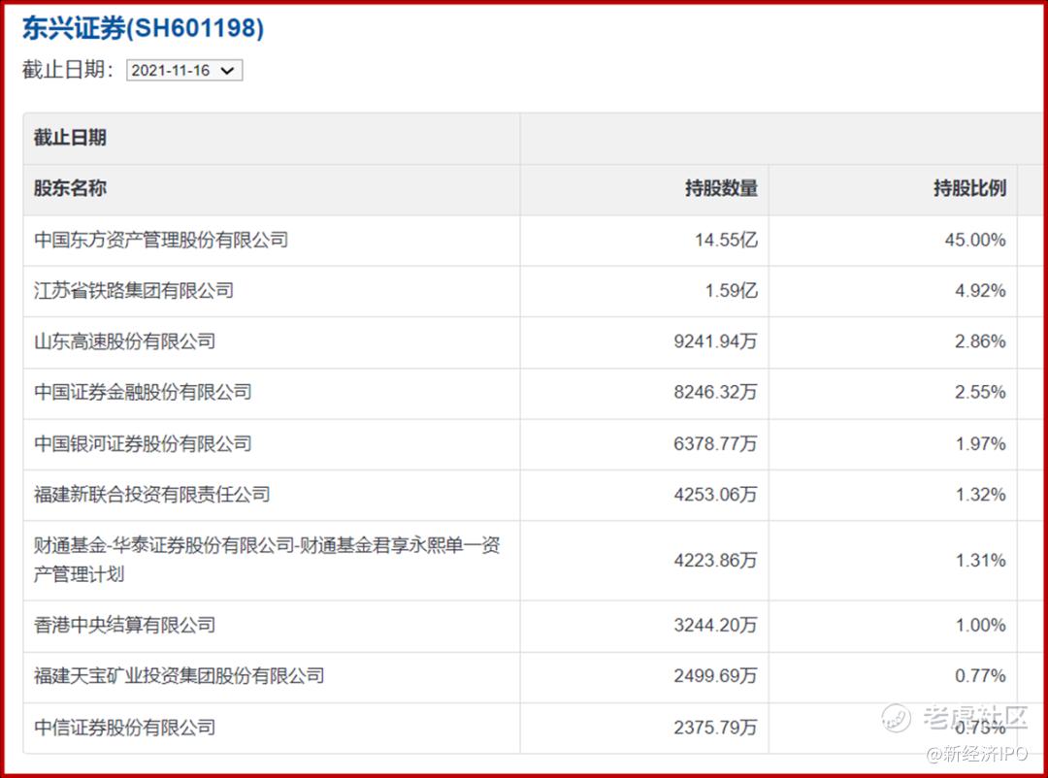Viewport: 1048px width, 778px height.
Task: Click the 1.31% holding ratio
Action: [x=980, y=560]
